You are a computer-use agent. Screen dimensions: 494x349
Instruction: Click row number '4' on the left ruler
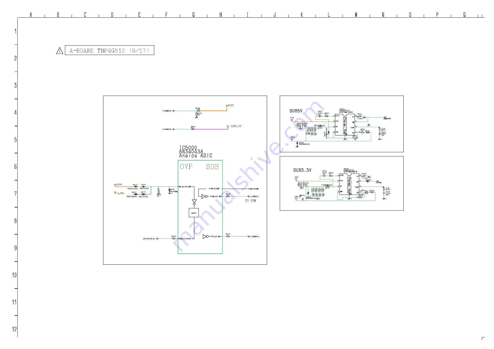[15, 112]
